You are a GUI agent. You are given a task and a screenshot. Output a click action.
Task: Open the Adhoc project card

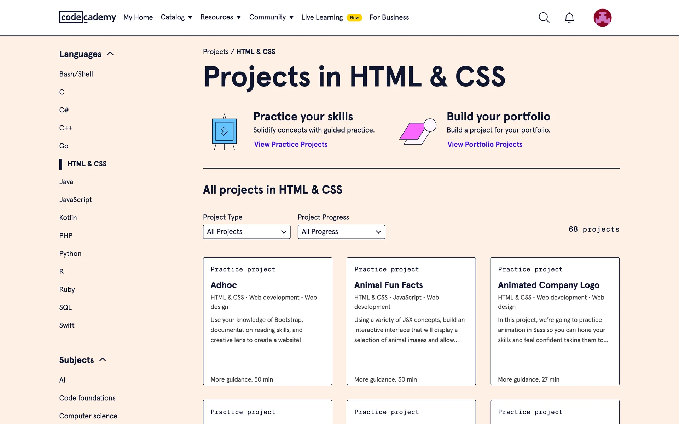[x=267, y=321]
